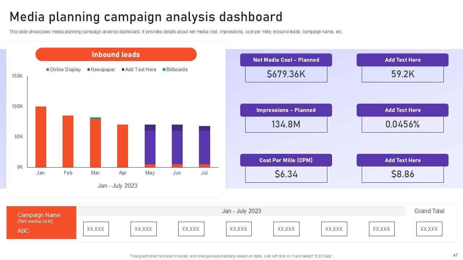Select the July stacked bar
Viewport: 463px width, 260px height.
(204, 147)
